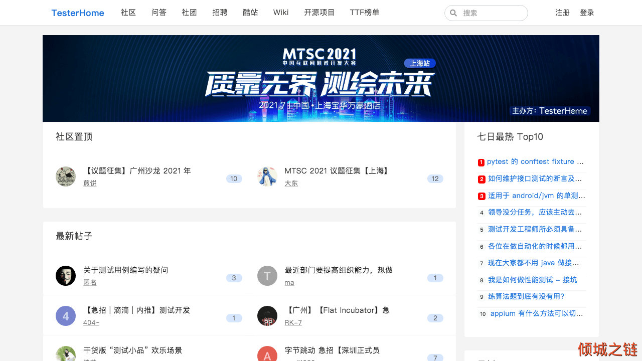
Task: Open the TesterHome logo link
Action: coord(78,13)
